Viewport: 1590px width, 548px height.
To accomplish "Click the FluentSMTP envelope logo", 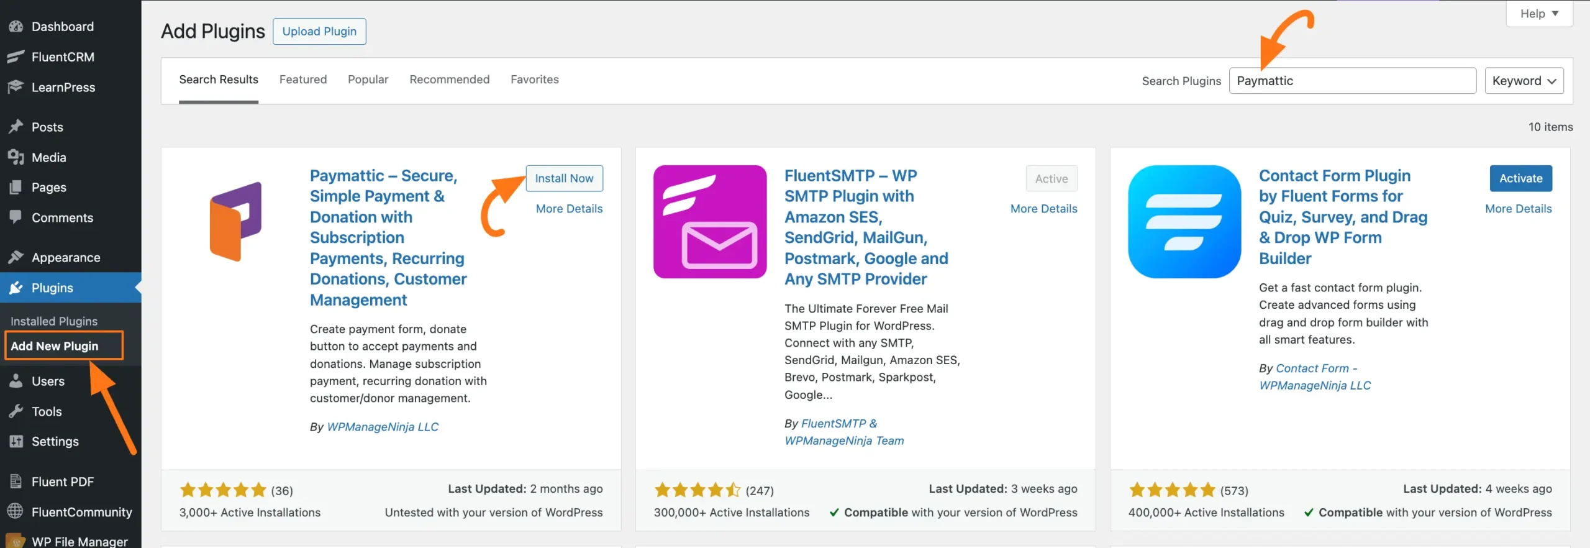I will 710,221.
